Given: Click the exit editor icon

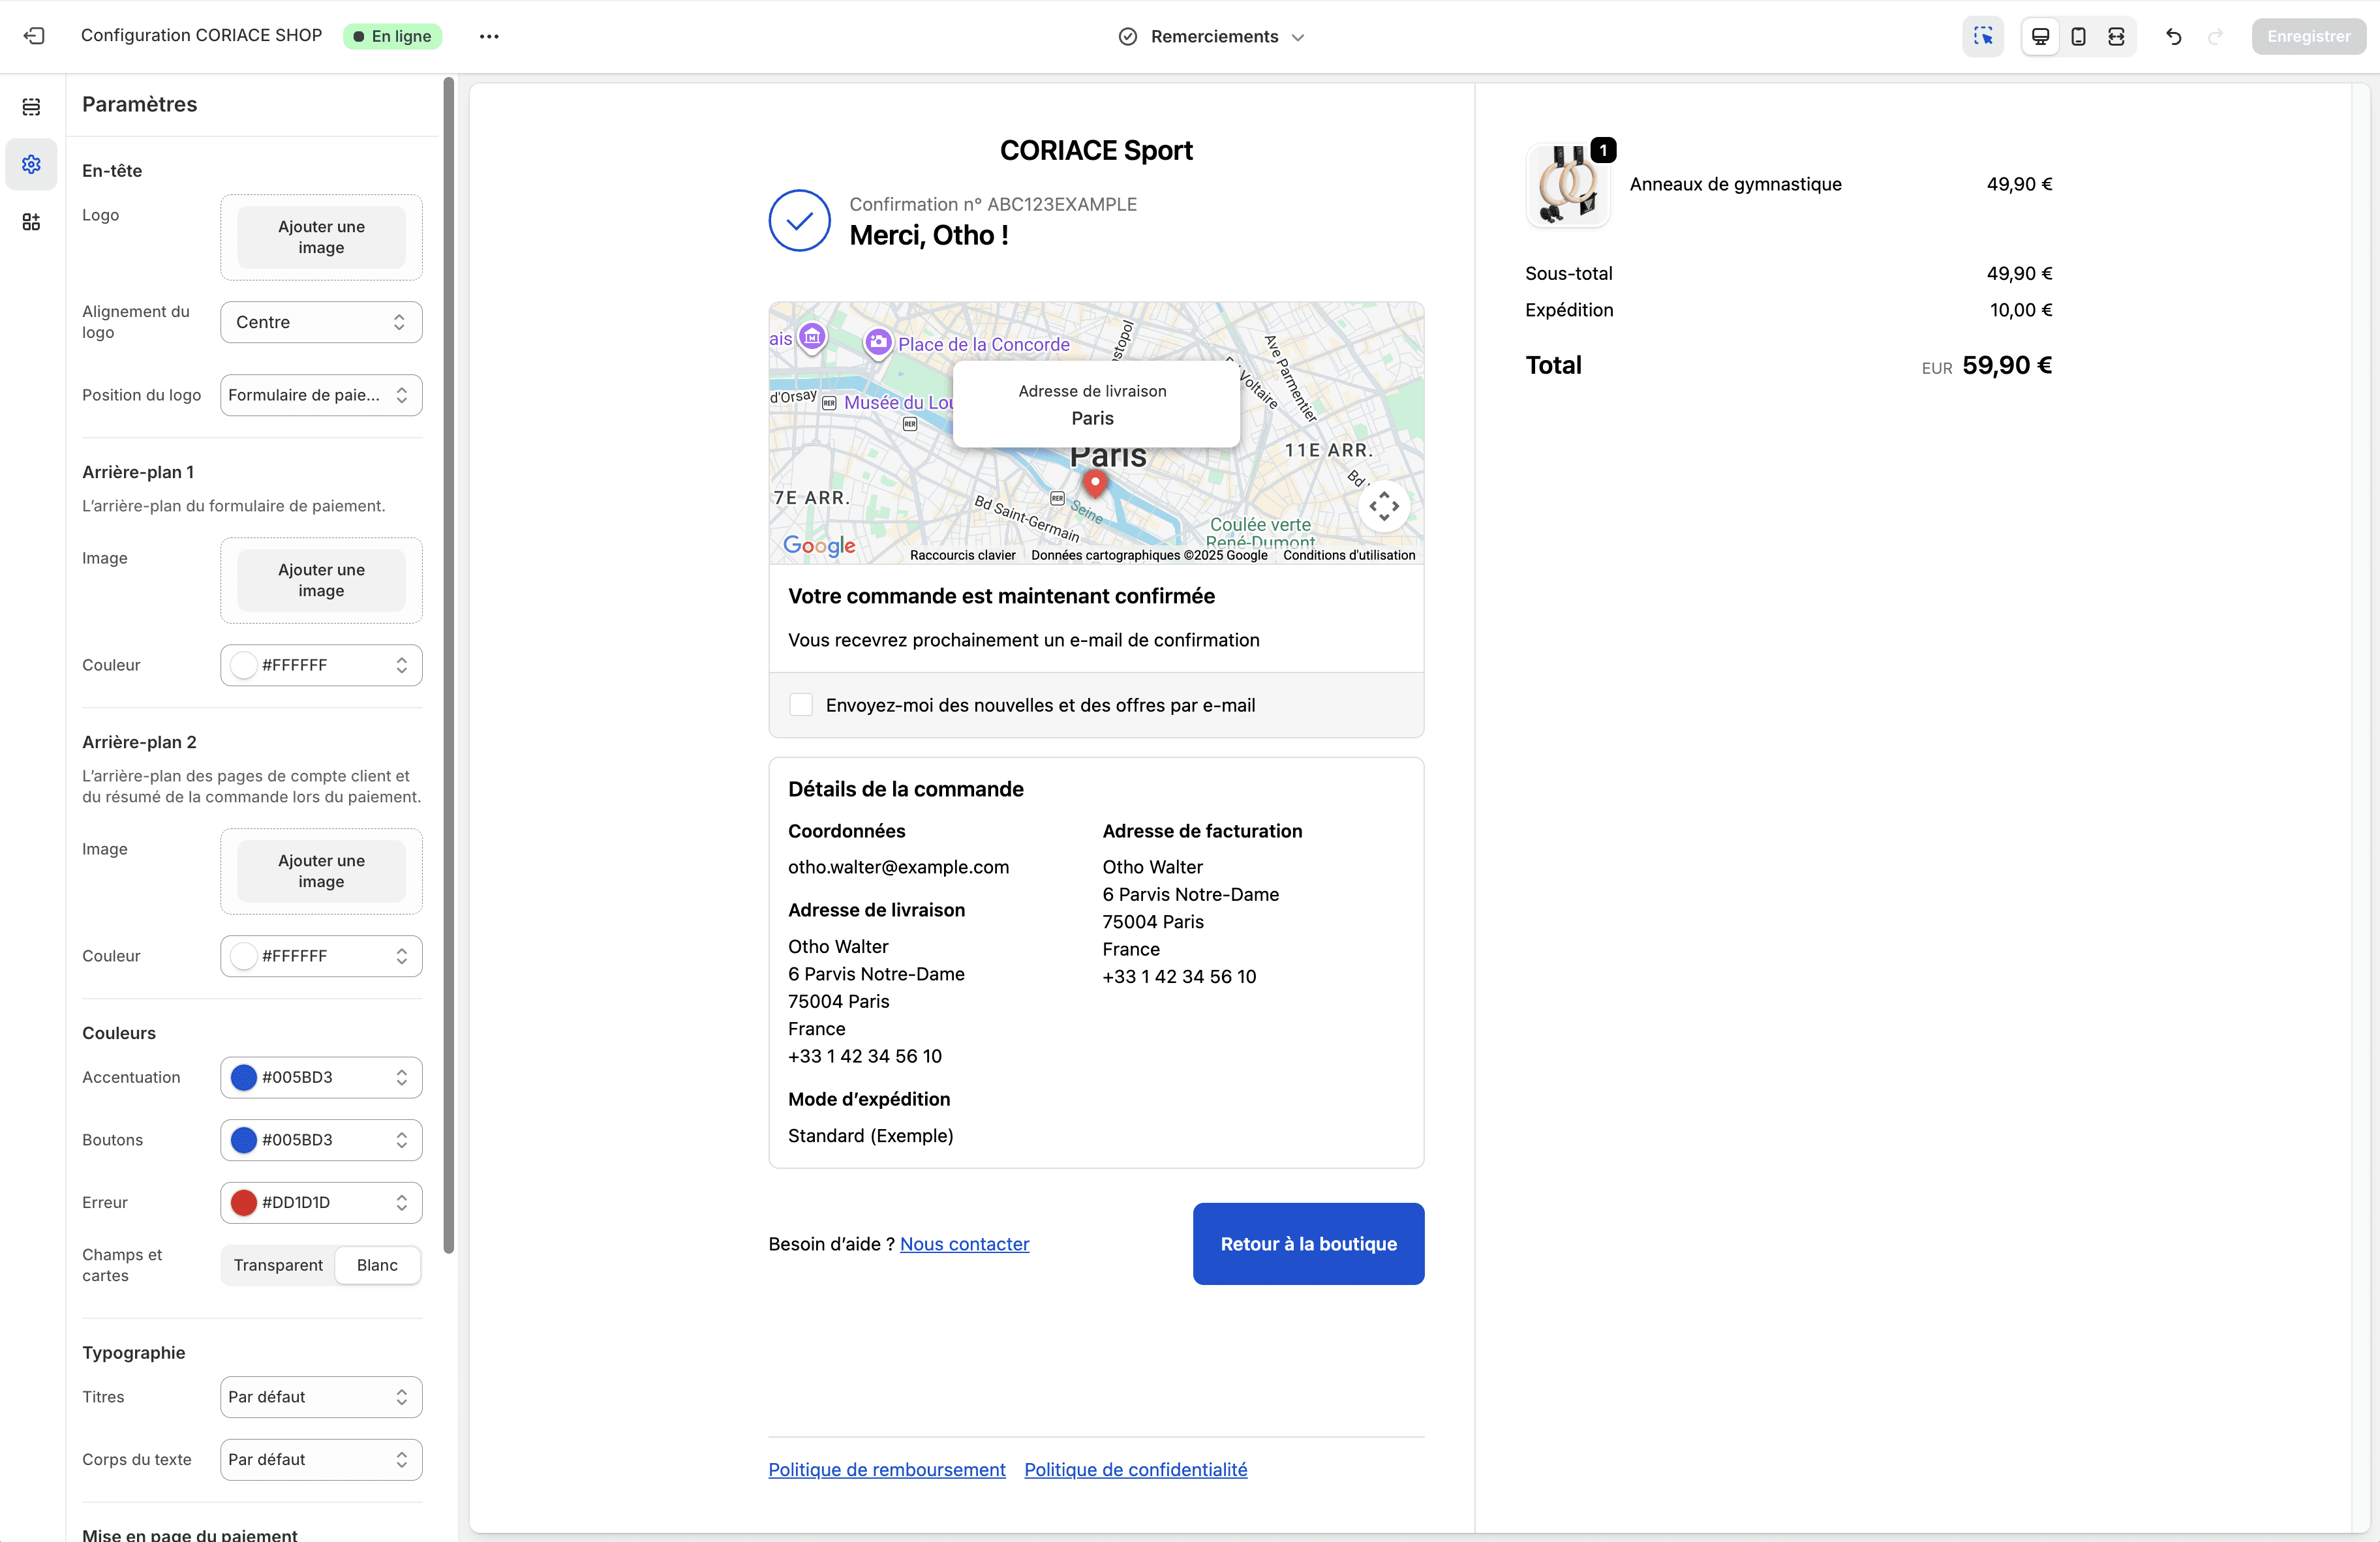Looking at the screenshot, I should point(34,36).
